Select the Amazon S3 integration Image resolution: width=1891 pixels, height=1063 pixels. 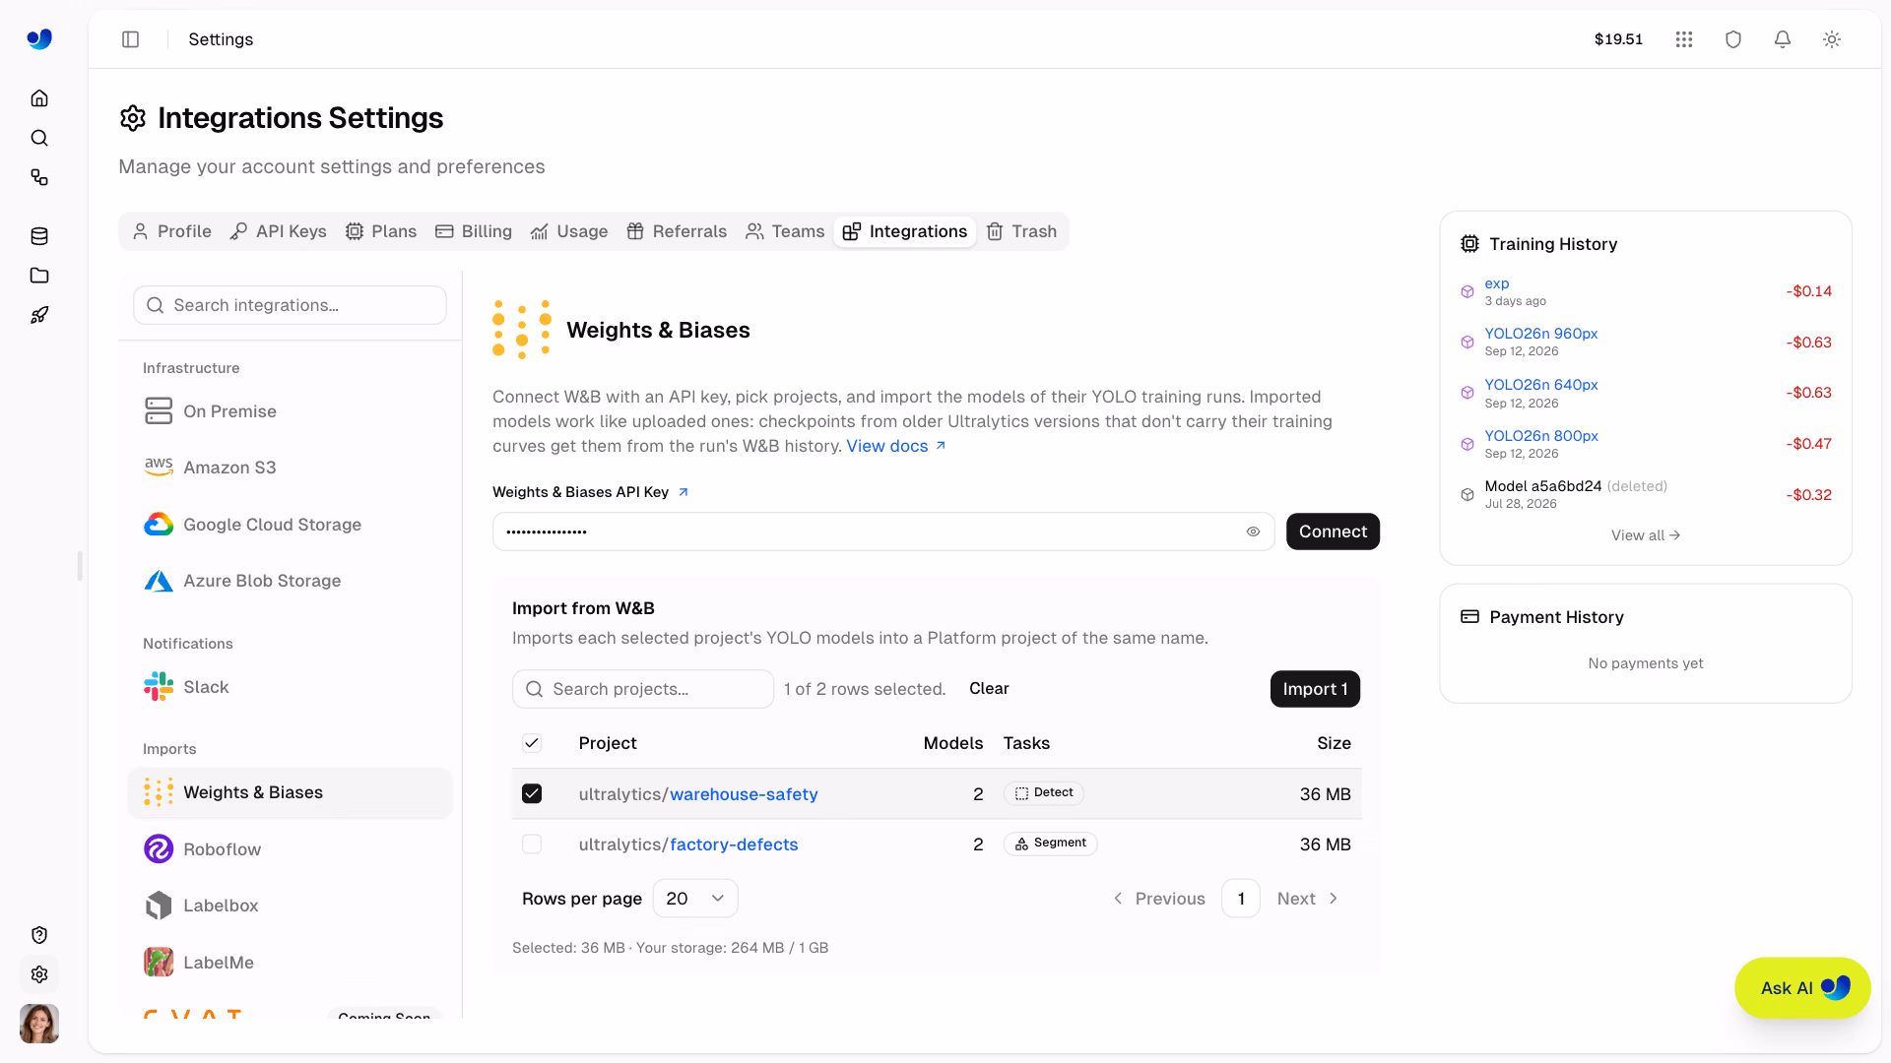pos(290,468)
